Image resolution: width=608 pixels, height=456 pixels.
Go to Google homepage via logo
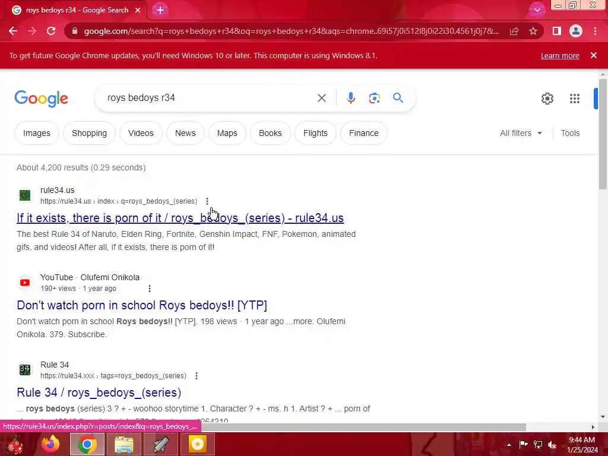tap(41, 99)
